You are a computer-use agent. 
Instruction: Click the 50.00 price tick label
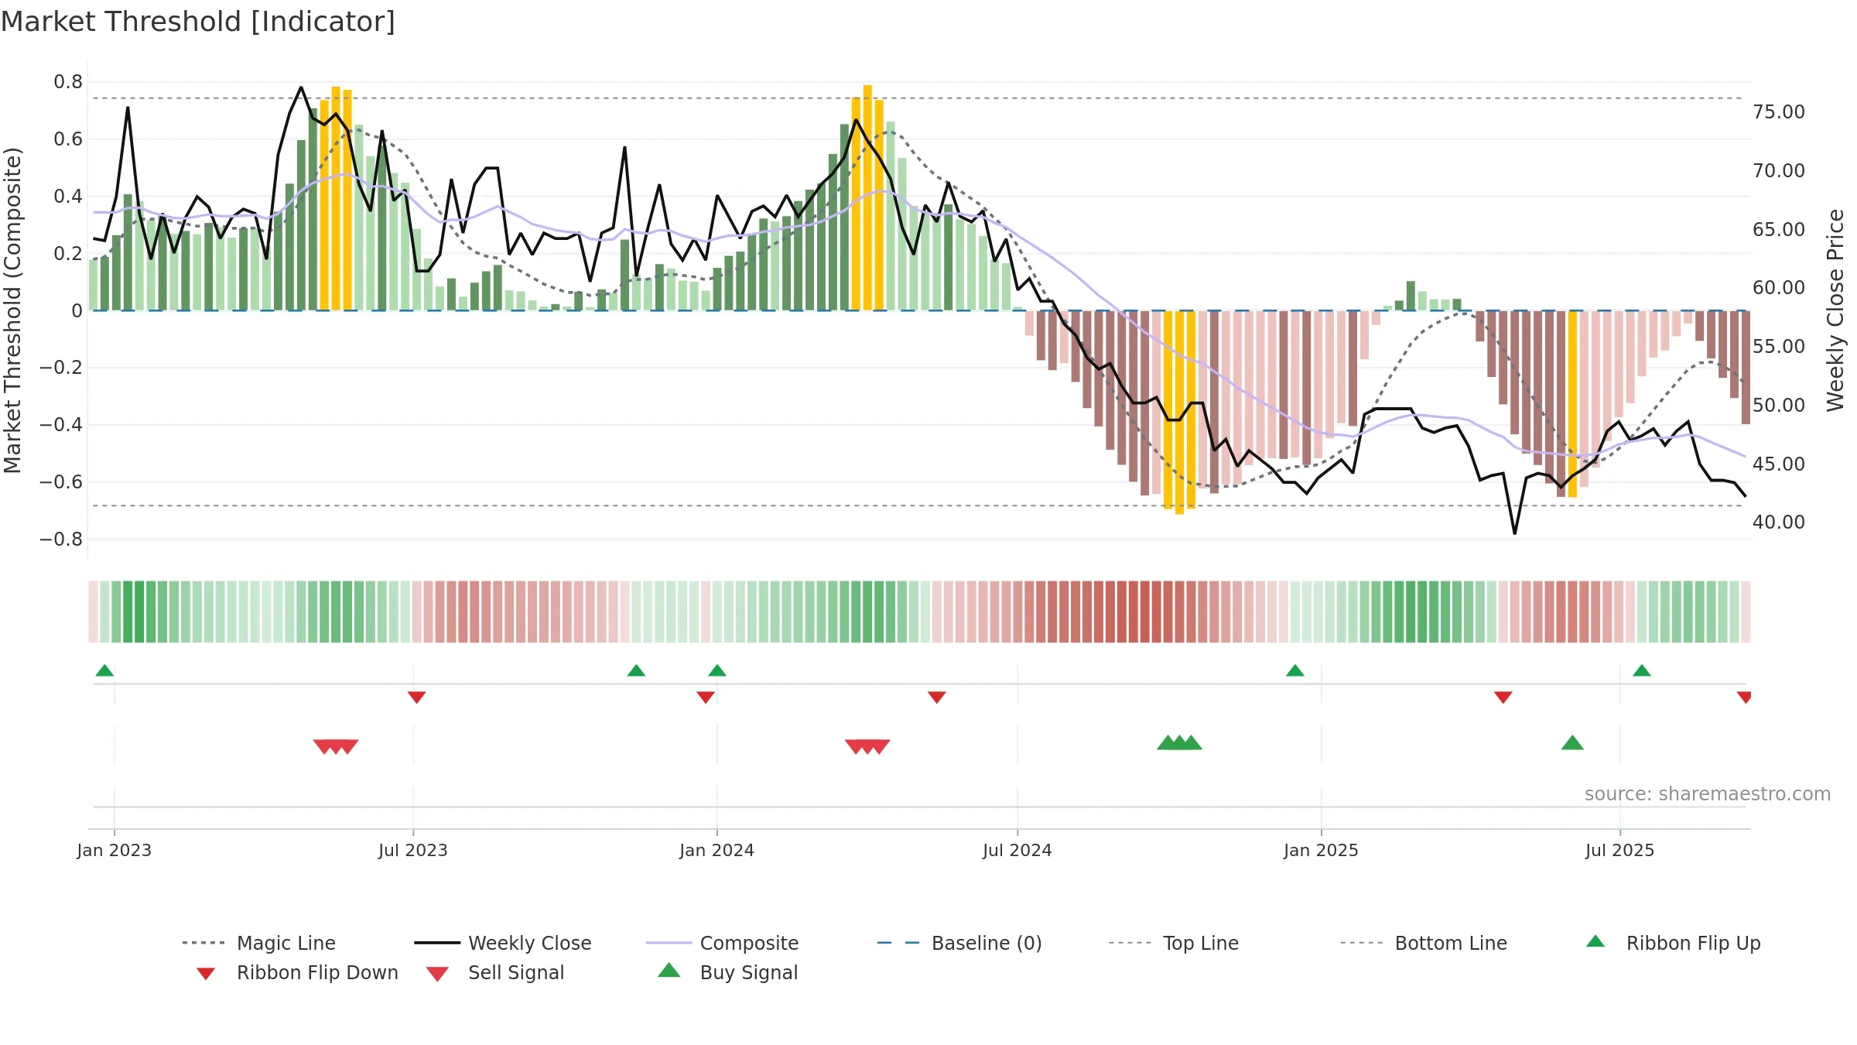pos(1779,406)
